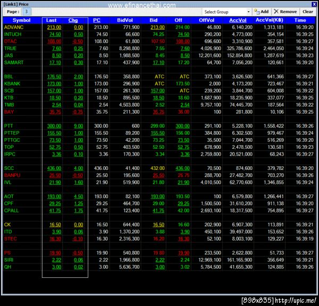Click the AccVol column header
The width and height of the screenshot is (319, 306).
(238, 20)
